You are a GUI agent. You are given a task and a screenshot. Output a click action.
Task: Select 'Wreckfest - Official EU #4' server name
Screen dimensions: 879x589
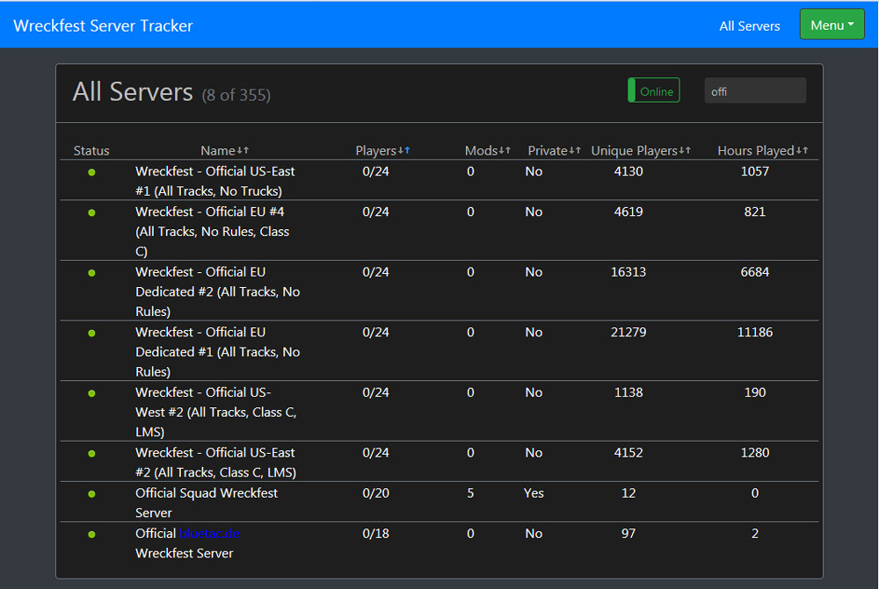coord(213,231)
